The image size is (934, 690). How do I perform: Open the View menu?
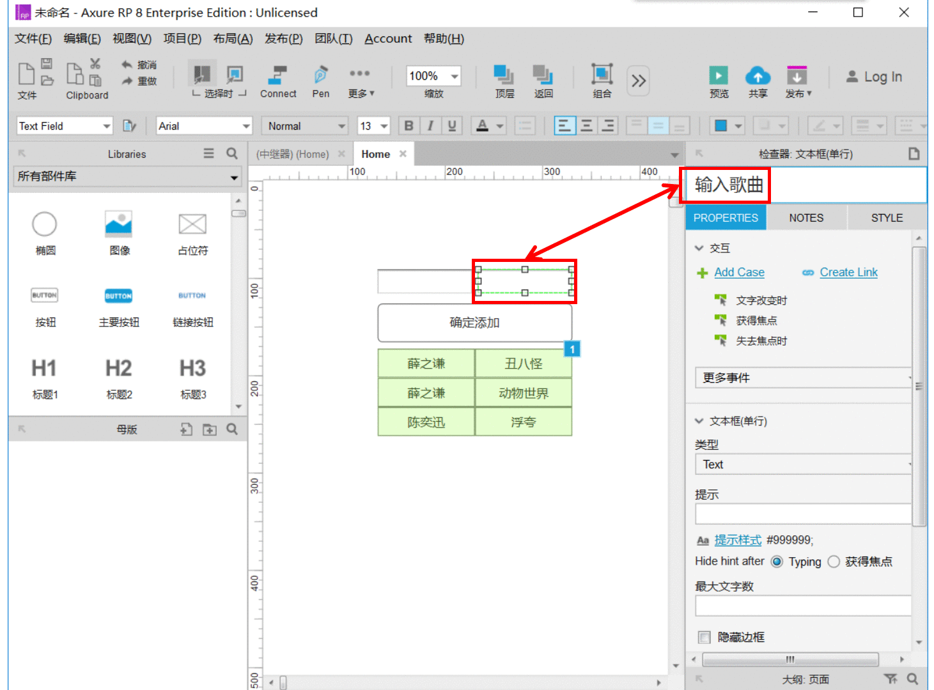click(132, 38)
